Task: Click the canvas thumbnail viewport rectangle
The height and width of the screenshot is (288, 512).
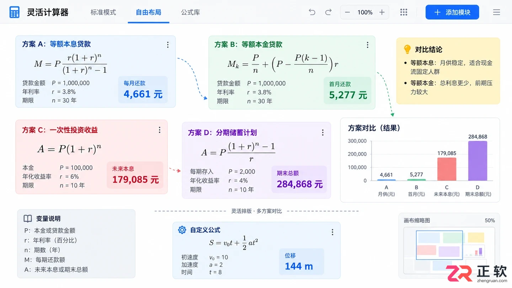Action: (x=439, y=245)
